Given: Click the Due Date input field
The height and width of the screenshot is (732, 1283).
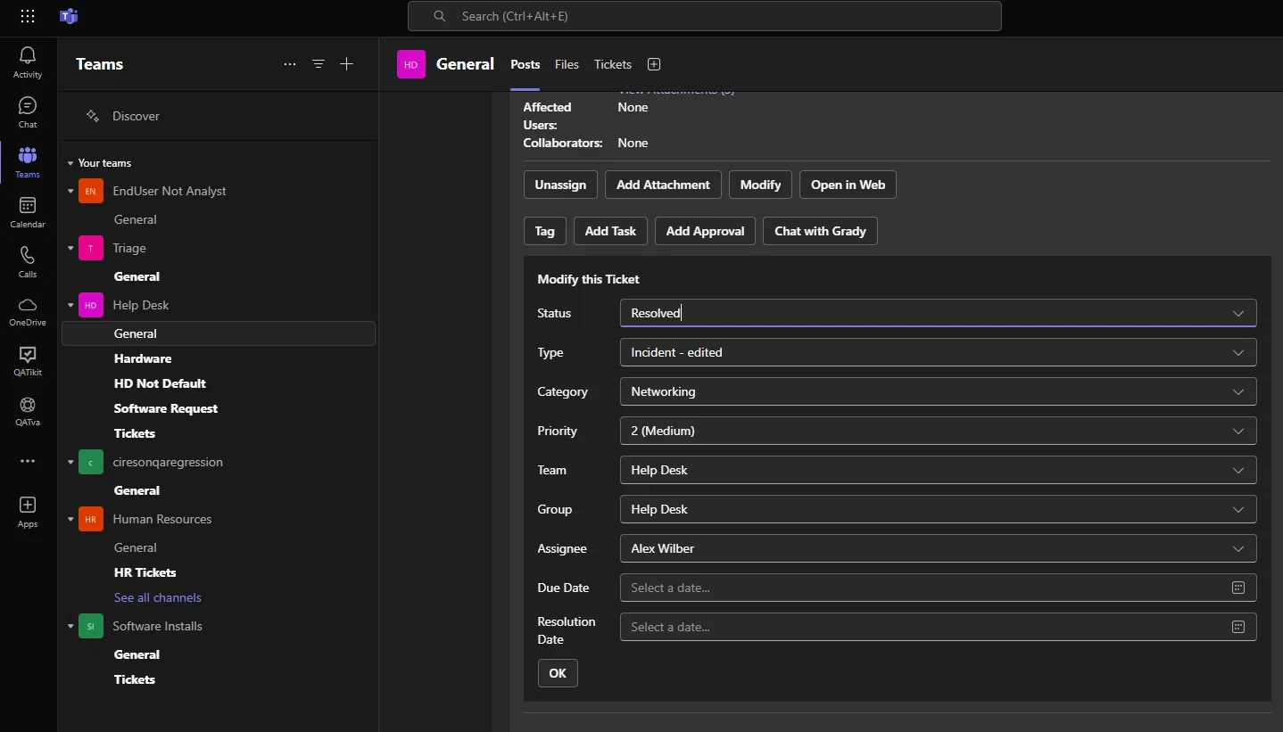Looking at the screenshot, I should tap(938, 588).
